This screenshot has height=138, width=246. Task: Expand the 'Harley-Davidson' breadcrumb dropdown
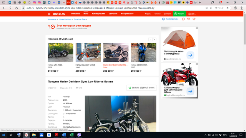pyautogui.click(x=66, y=19)
